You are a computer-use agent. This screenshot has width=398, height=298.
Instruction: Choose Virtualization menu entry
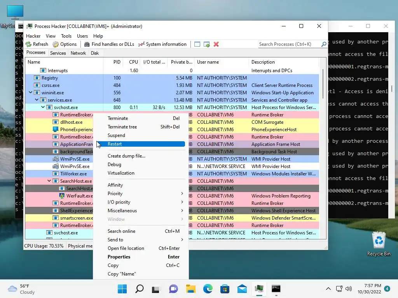141,173
